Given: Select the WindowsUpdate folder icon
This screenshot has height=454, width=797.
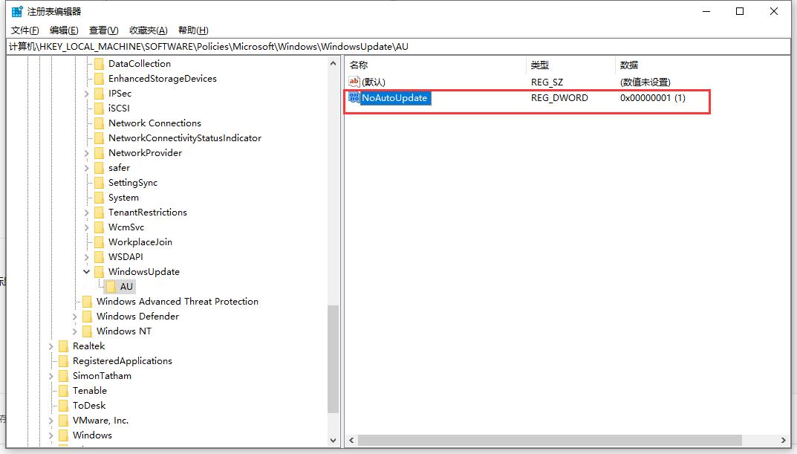Looking at the screenshot, I should tap(99, 272).
